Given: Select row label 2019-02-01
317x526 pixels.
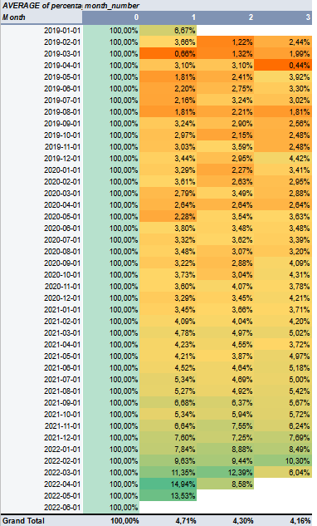Looking at the screenshot, I should (41, 42).
